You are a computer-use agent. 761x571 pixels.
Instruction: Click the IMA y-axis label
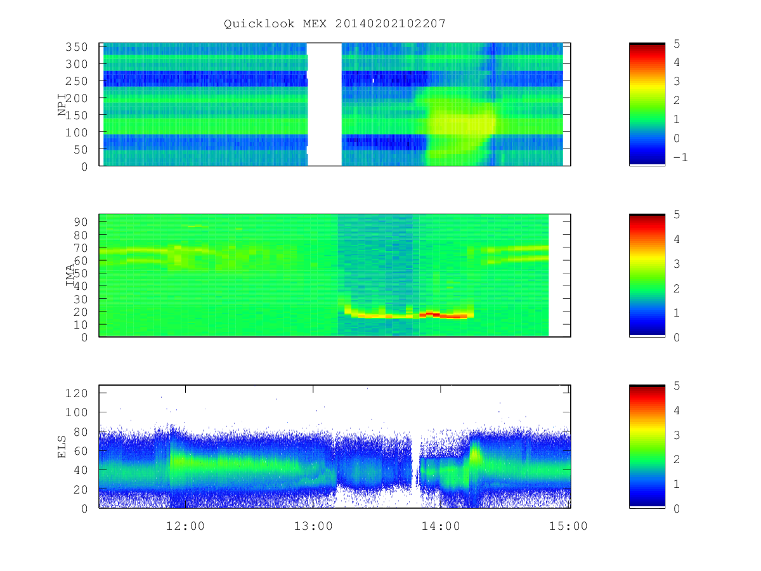click(x=70, y=275)
